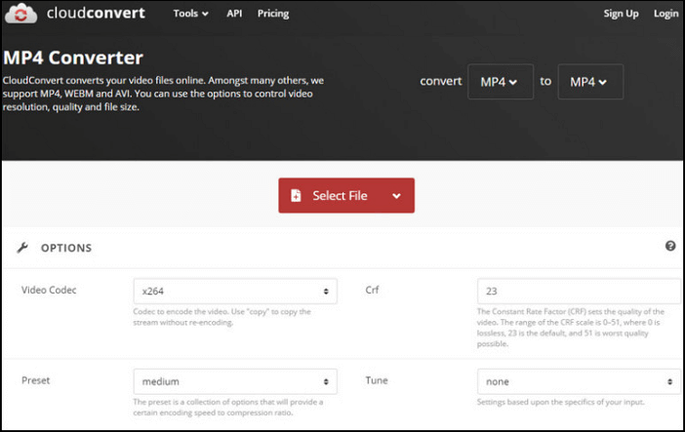The width and height of the screenshot is (685, 432).
Task: Click the OPTIONS section header
Action: coord(65,248)
